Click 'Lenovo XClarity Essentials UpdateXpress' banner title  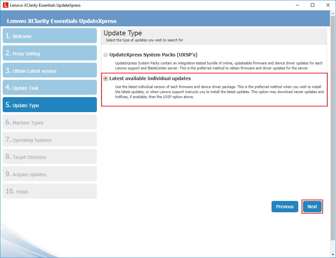(x=62, y=21)
